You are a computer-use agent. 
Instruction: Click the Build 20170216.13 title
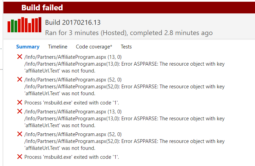(73, 23)
